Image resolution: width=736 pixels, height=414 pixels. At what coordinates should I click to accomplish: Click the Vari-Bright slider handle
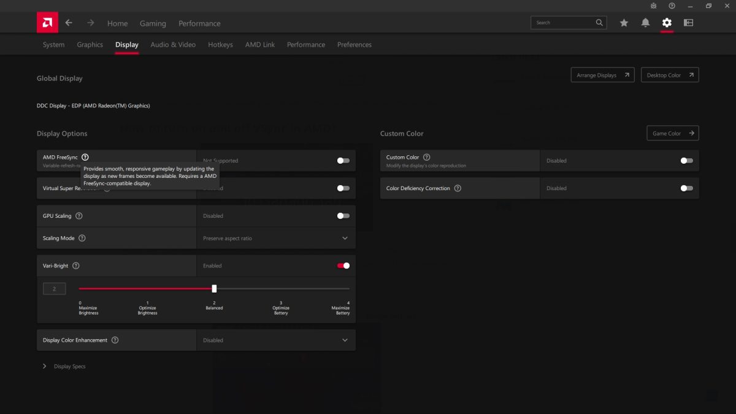pyautogui.click(x=214, y=288)
